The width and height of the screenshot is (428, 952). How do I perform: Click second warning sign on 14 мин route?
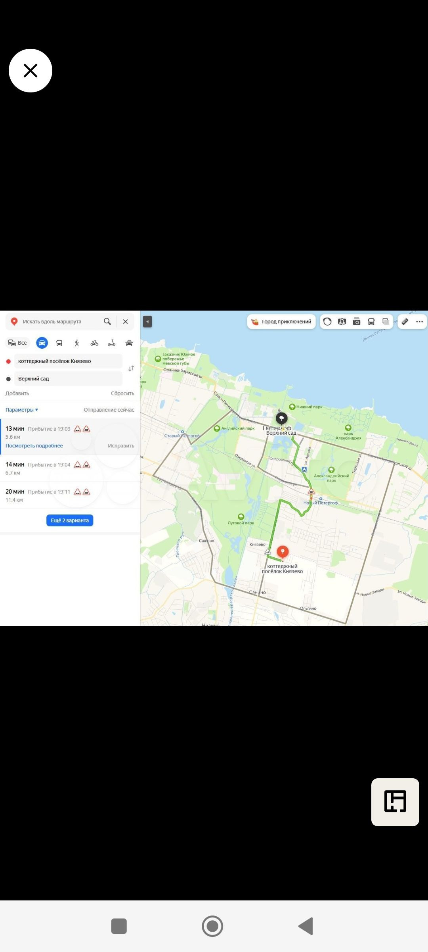click(86, 465)
